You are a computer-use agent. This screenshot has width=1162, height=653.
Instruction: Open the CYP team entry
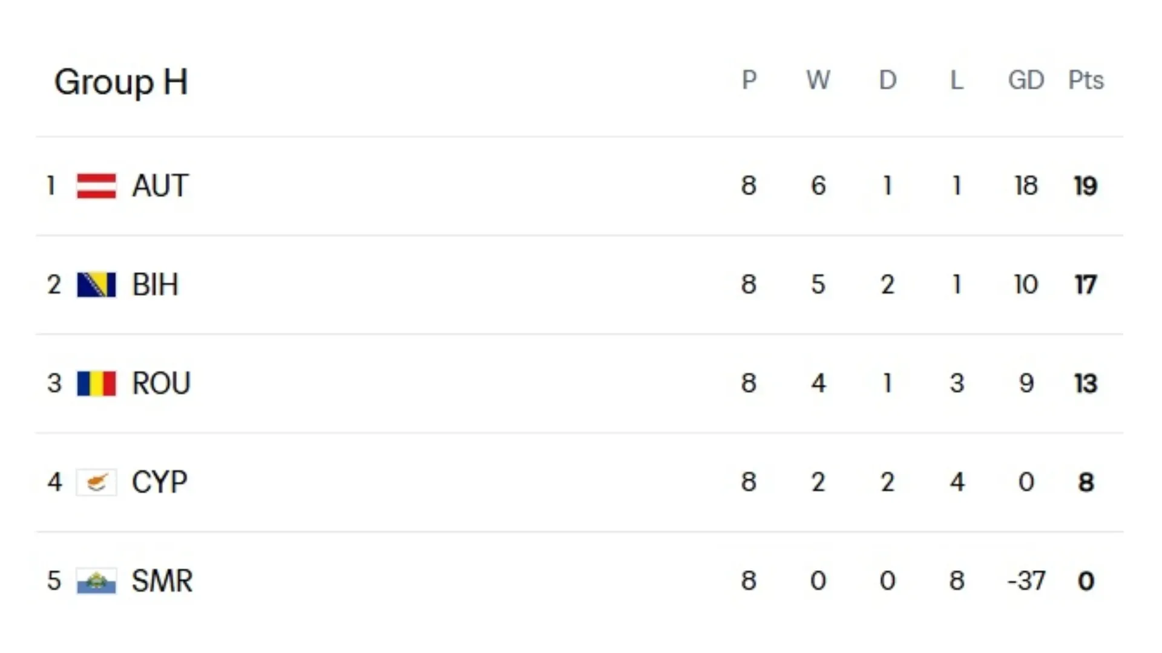coord(160,482)
